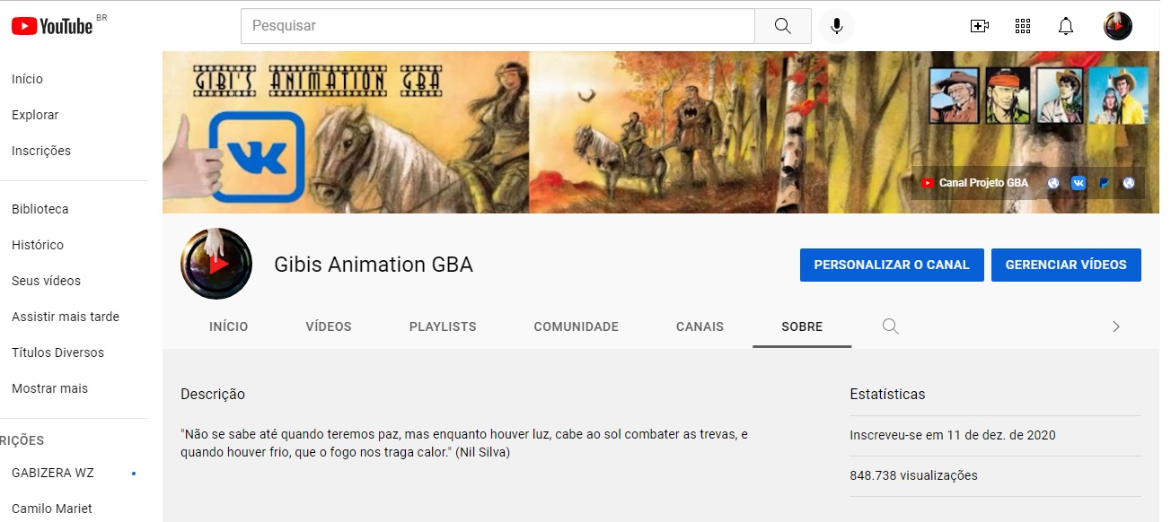
Task: Open the notifications bell
Action: pyautogui.click(x=1066, y=26)
